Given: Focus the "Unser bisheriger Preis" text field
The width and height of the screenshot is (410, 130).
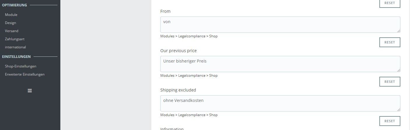Looking at the screenshot, I should pos(280,64).
